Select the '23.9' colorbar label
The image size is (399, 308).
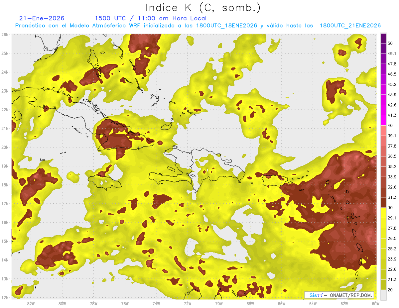pyautogui.click(x=392, y=259)
